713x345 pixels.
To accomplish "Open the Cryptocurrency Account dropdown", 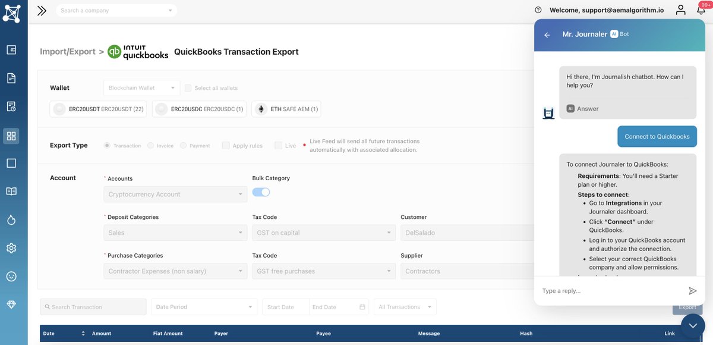I will 175,195.
